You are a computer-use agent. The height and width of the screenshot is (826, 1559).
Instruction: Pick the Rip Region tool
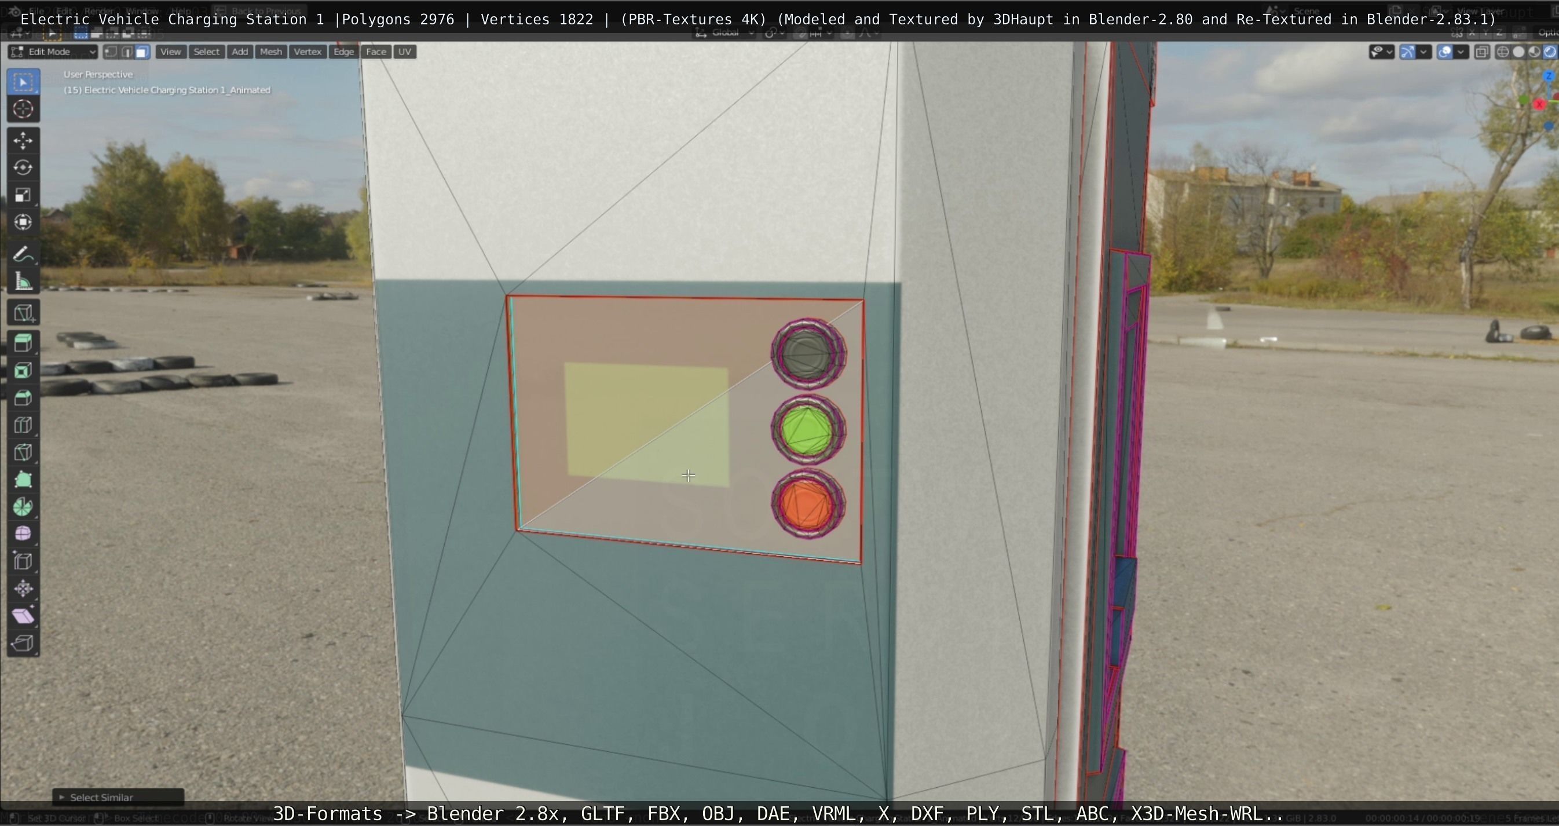[23, 644]
